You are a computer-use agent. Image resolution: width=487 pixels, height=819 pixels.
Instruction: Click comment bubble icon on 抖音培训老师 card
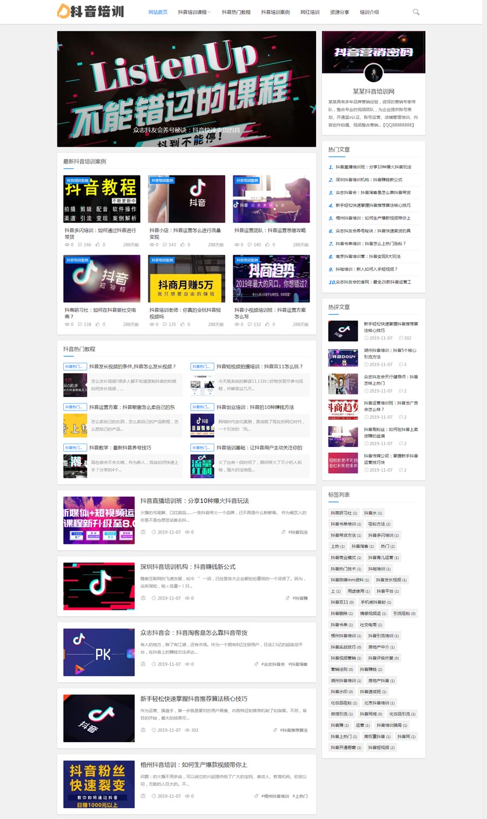click(165, 324)
